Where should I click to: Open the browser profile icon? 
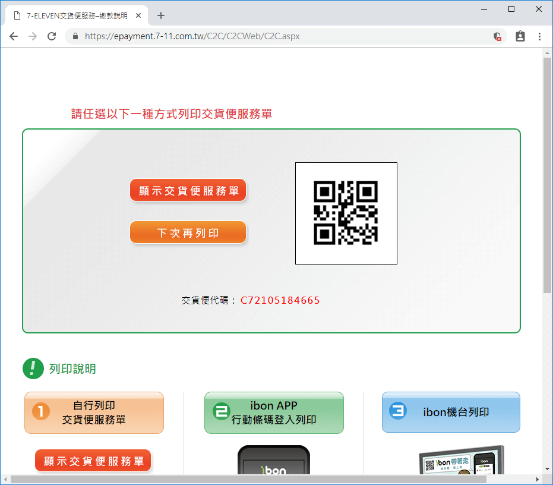tap(520, 36)
